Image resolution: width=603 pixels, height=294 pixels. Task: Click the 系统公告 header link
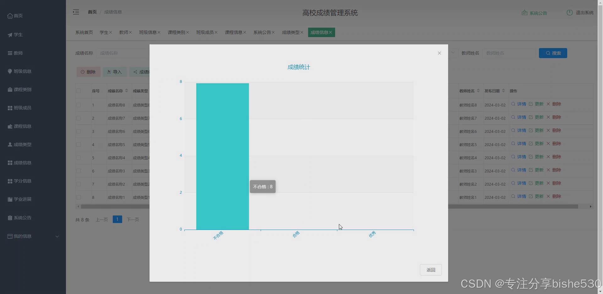click(x=535, y=13)
